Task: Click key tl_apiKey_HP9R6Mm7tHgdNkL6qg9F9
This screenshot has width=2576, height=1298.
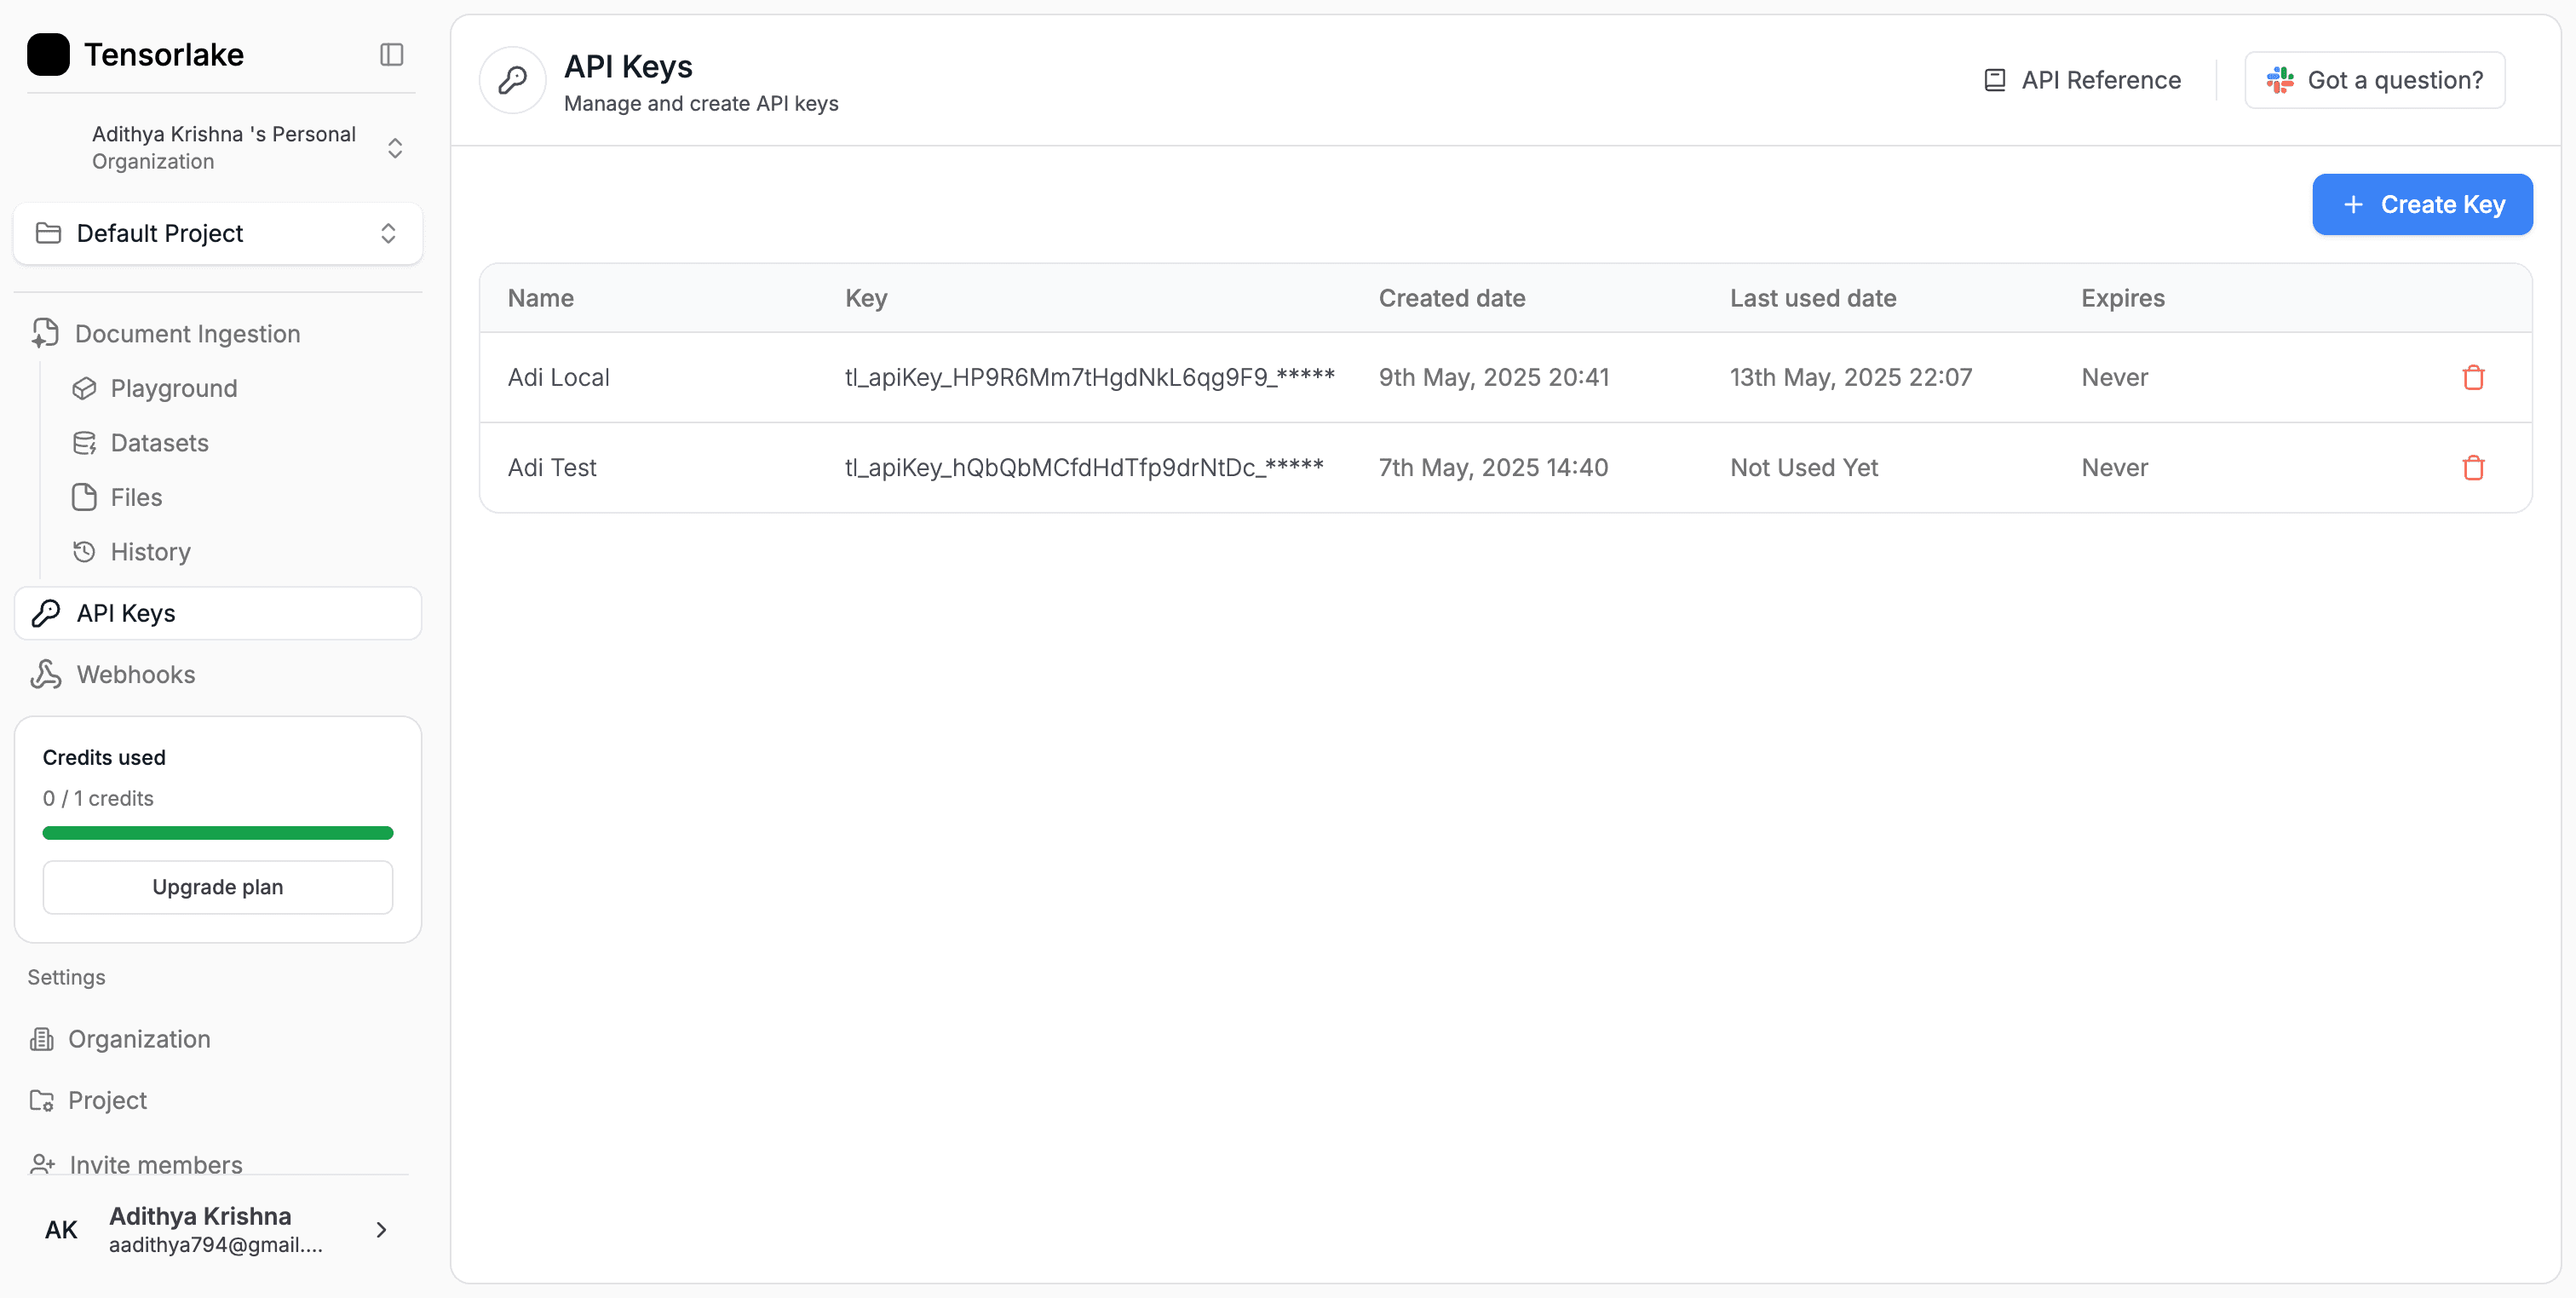Action: [x=1090, y=377]
